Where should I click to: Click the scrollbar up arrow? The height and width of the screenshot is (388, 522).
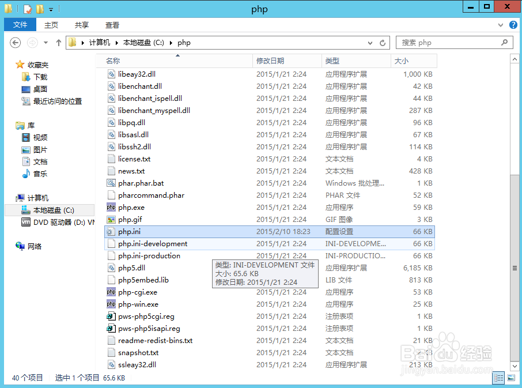coord(515,59)
